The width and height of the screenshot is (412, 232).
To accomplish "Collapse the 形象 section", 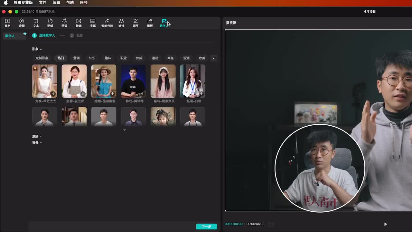I will 37,49.
